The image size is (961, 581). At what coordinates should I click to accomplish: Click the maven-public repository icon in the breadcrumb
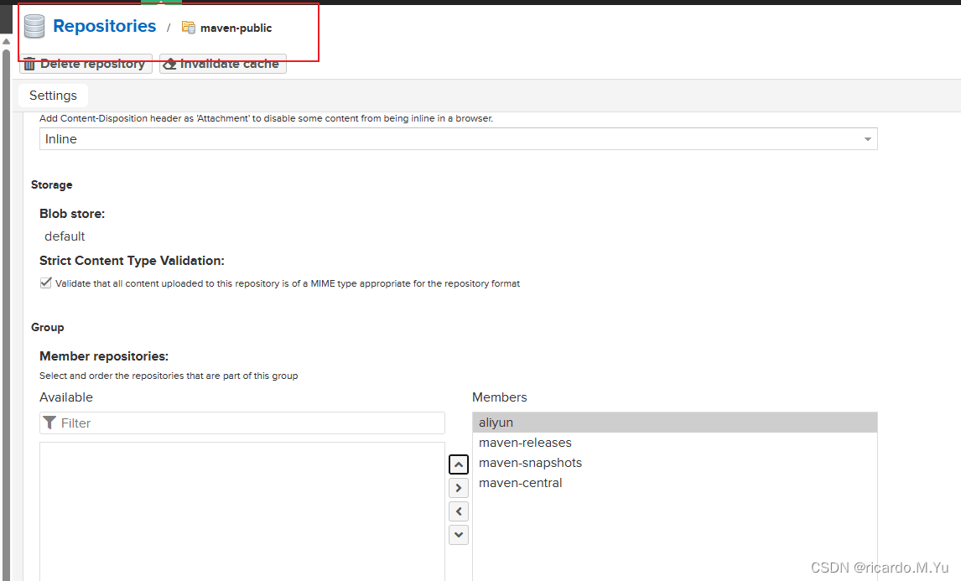point(189,28)
